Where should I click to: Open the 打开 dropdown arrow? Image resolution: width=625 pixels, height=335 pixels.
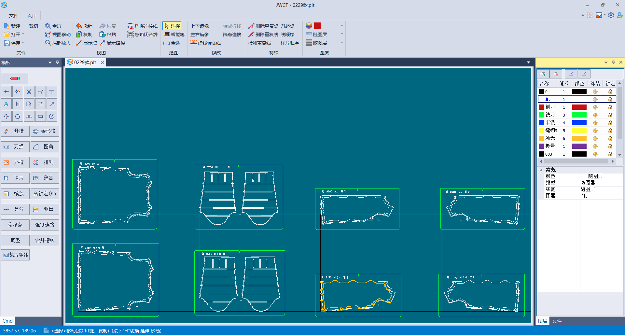[23, 35]
